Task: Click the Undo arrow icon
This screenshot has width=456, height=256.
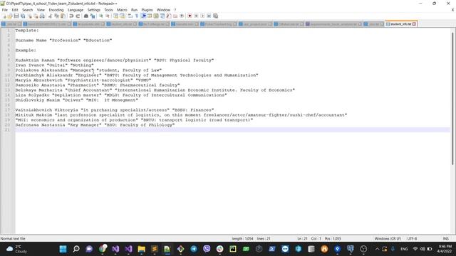Action: click(71, 16)
